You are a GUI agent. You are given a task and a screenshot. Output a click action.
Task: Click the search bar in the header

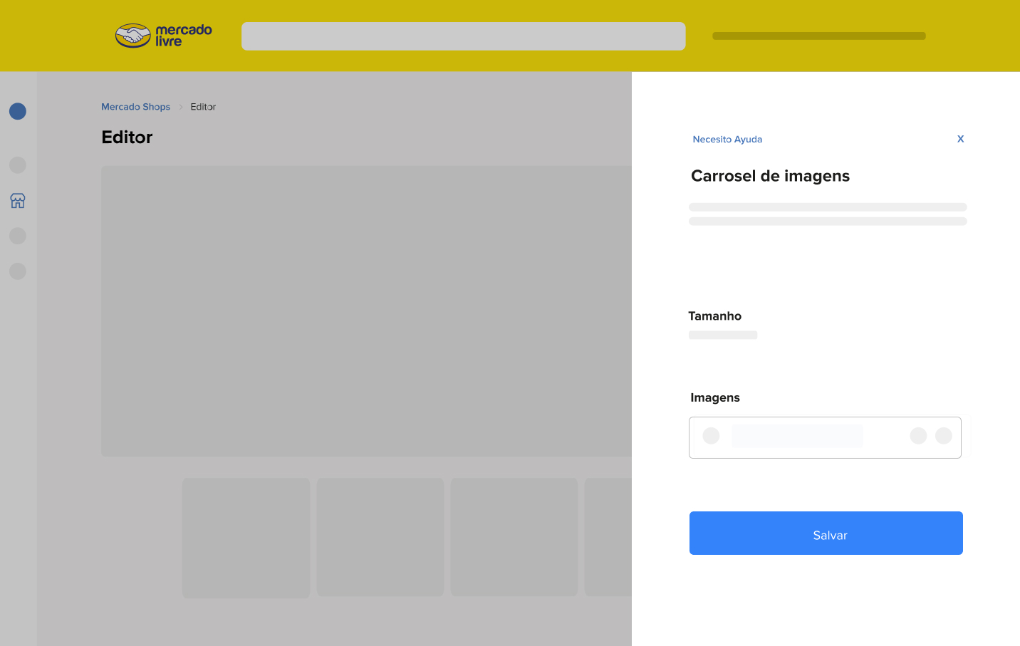click(x=464, y=36)
